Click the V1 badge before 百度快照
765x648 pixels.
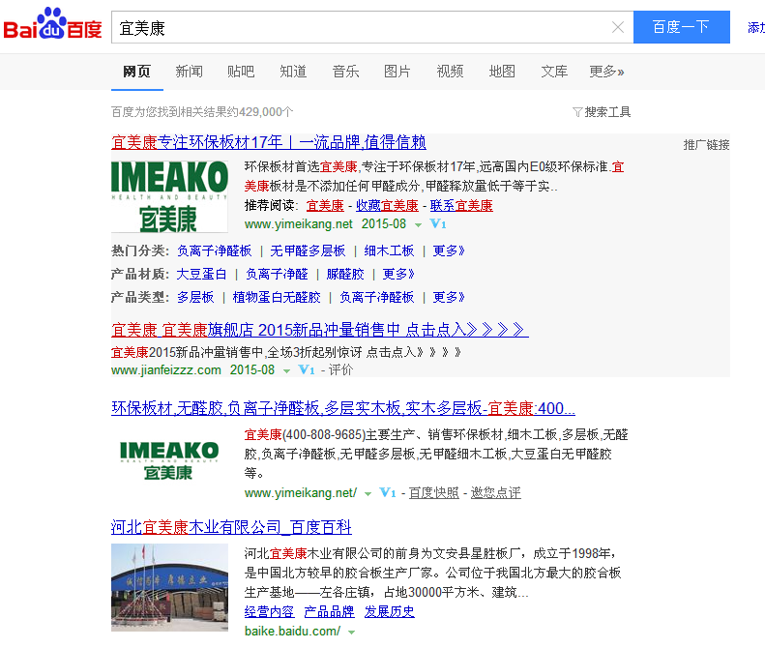(x=388, y=493)
